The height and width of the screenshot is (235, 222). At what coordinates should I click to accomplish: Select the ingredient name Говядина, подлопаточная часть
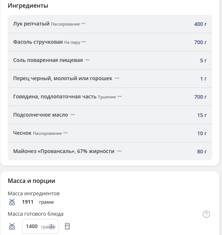pos(55,97)
